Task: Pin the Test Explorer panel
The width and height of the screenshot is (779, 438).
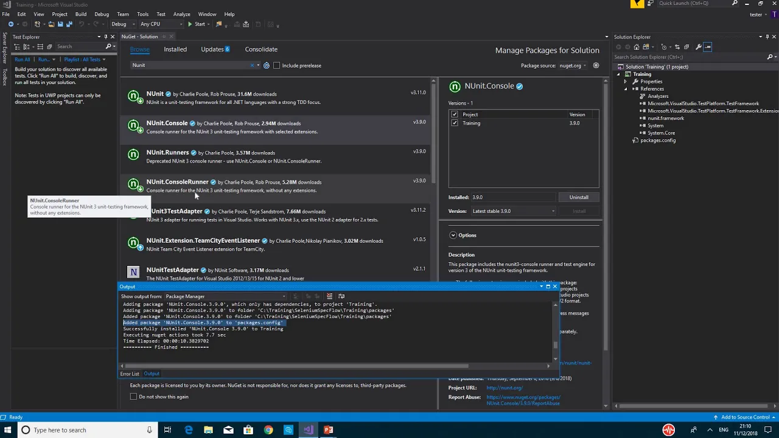Action: click(106, 37)
